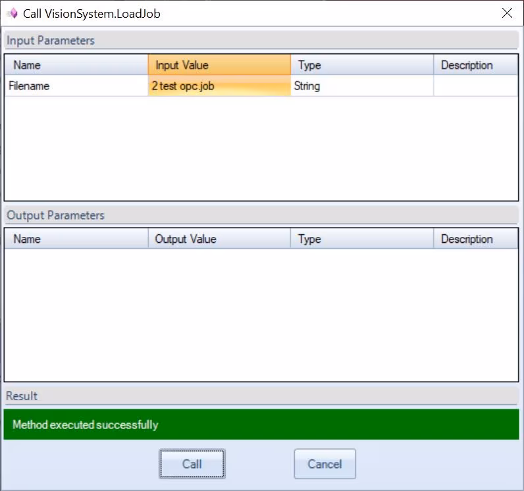The height and width of the screenshot is (491, 524).
Task: Click the Call button
Action: tap(192, 464)
